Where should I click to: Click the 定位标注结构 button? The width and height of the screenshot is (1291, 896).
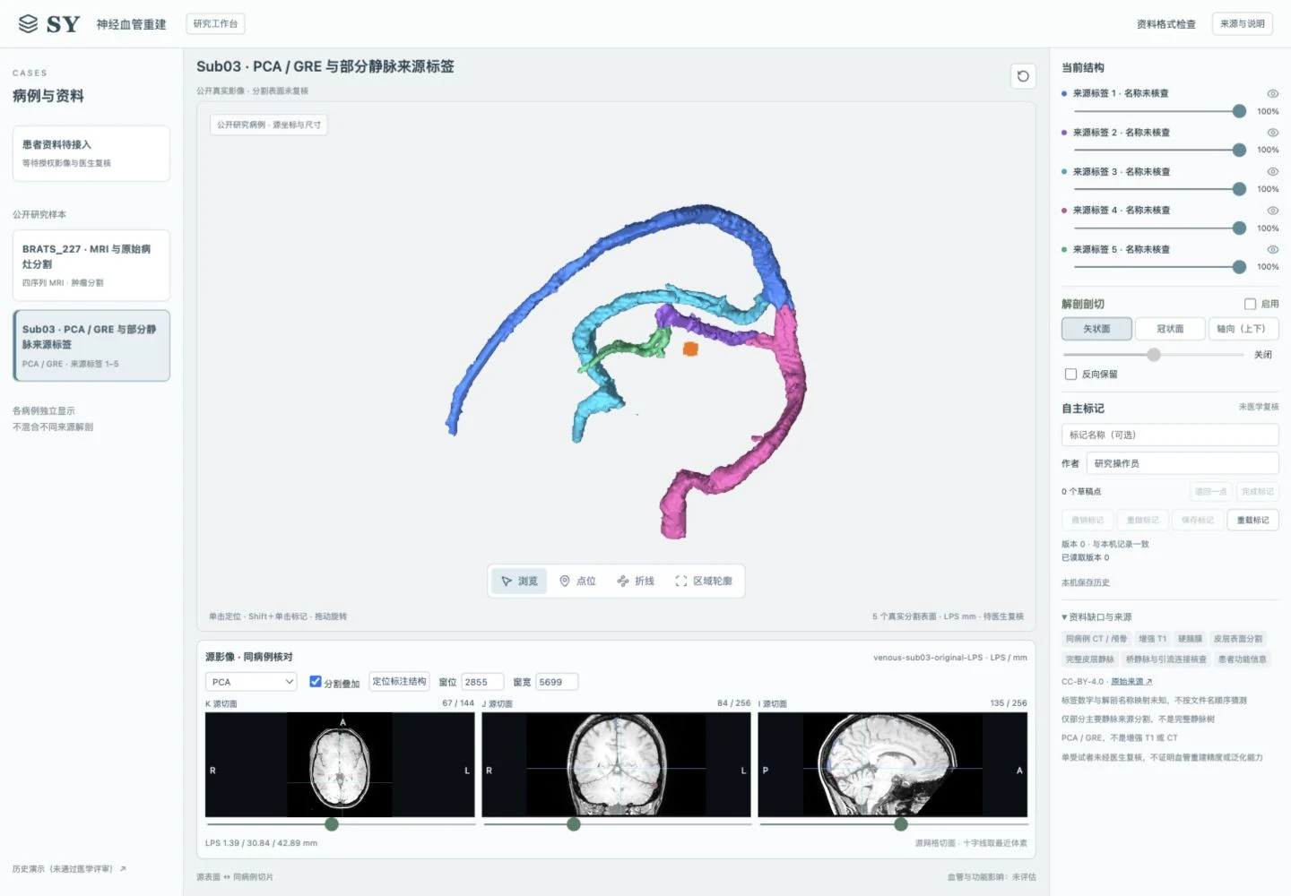(x=400, y=682)
